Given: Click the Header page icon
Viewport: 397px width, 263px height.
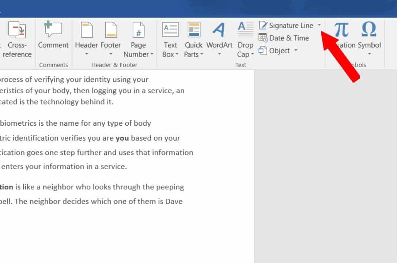Looking at the screenshot, I should coord(87,30).
